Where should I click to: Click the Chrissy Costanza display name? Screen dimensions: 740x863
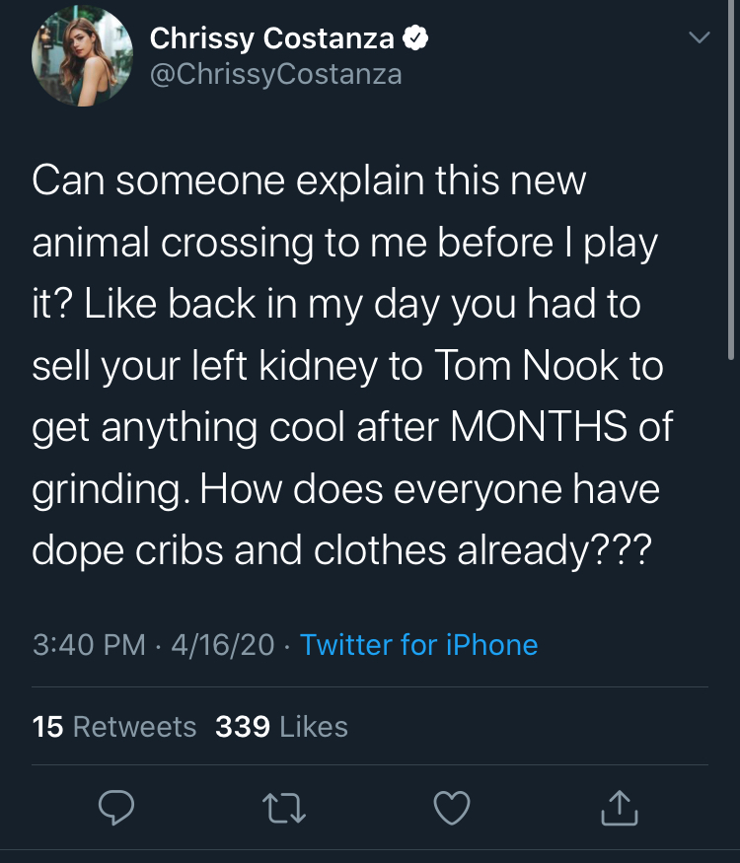pos(271,38)
